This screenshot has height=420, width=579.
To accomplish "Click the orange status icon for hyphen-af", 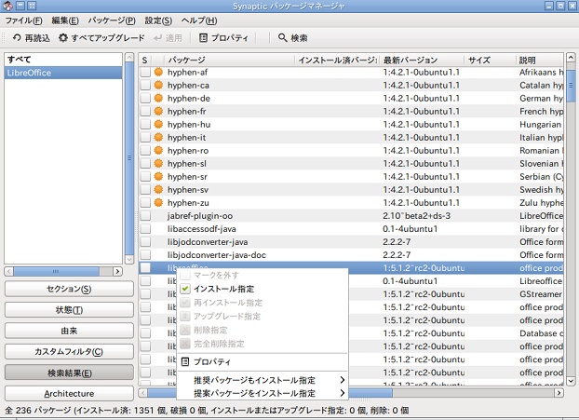I will 158,72.
